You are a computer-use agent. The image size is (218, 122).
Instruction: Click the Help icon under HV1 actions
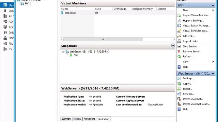pos(179,67)
